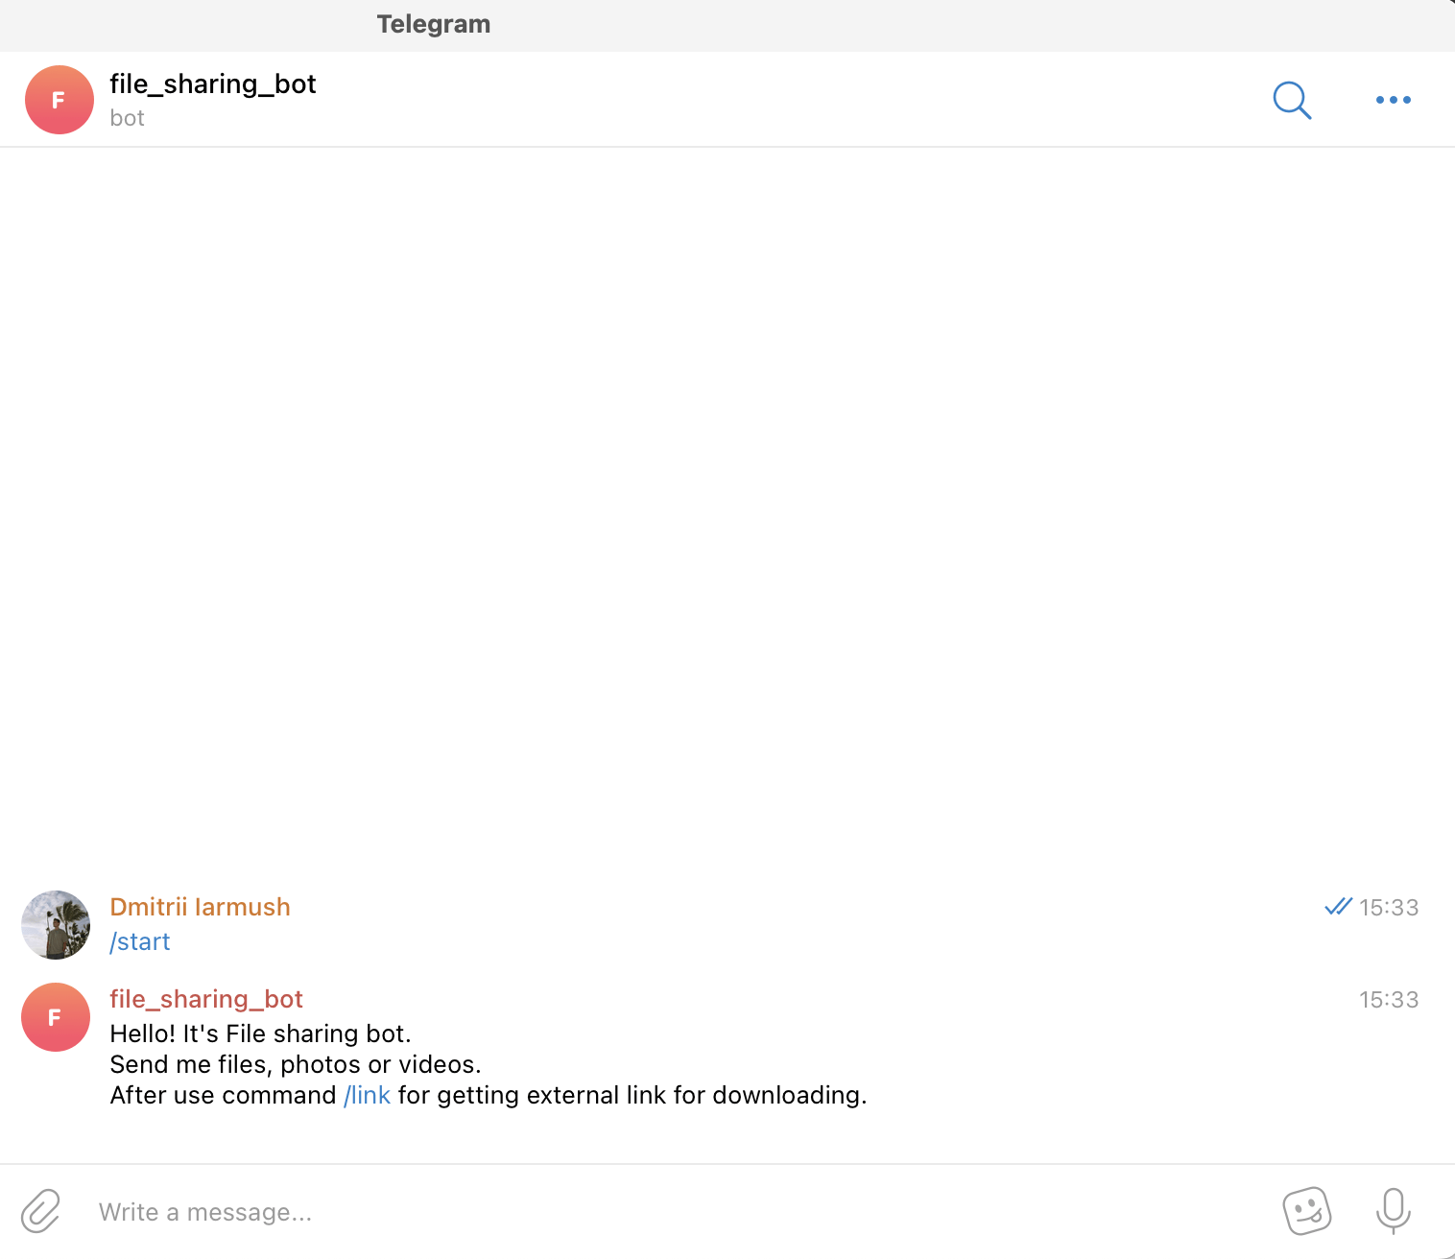Screen dimensions: 1455x1259
Task: Open file_sharing_bot profile via header name
Action: point(213,84)
